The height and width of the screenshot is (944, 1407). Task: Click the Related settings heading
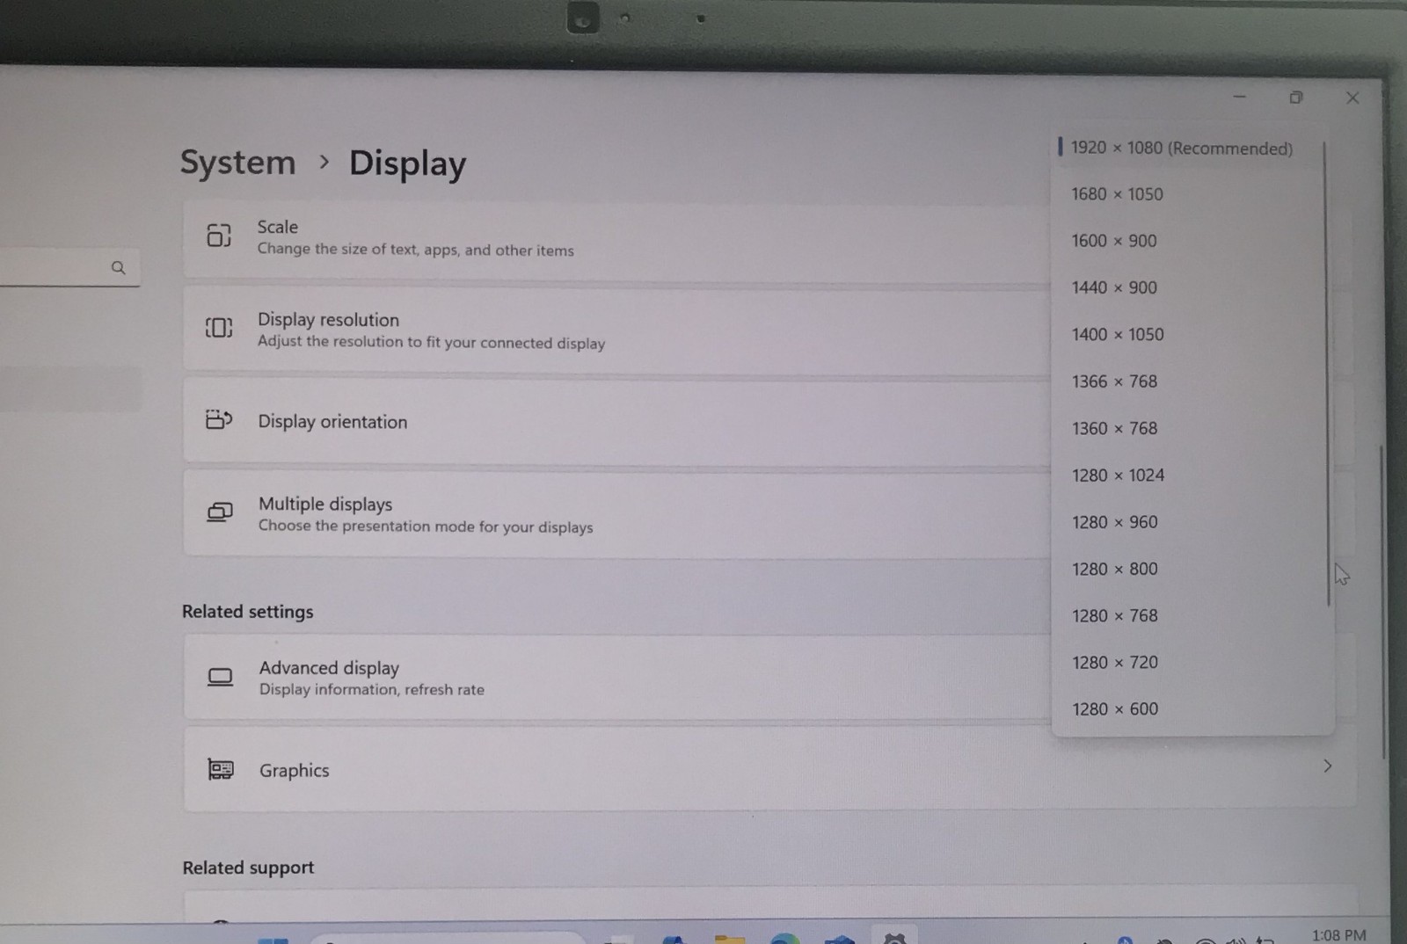(x=247, y=612)
